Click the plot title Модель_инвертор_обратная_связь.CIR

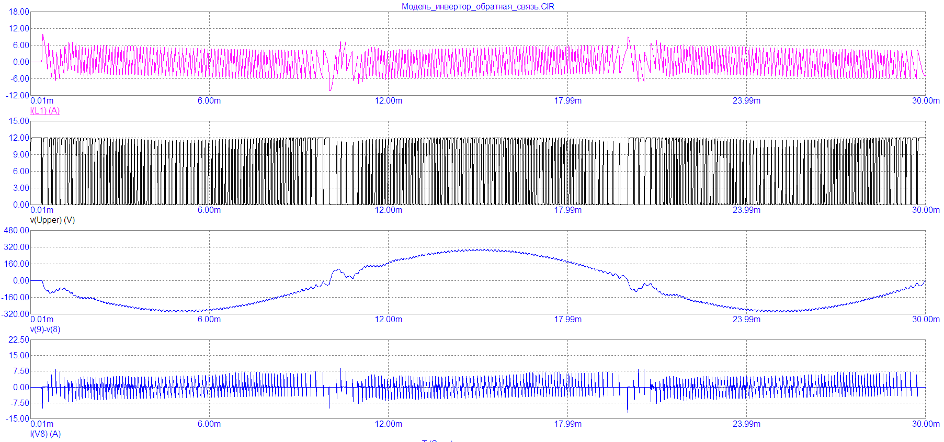point(477,7)
